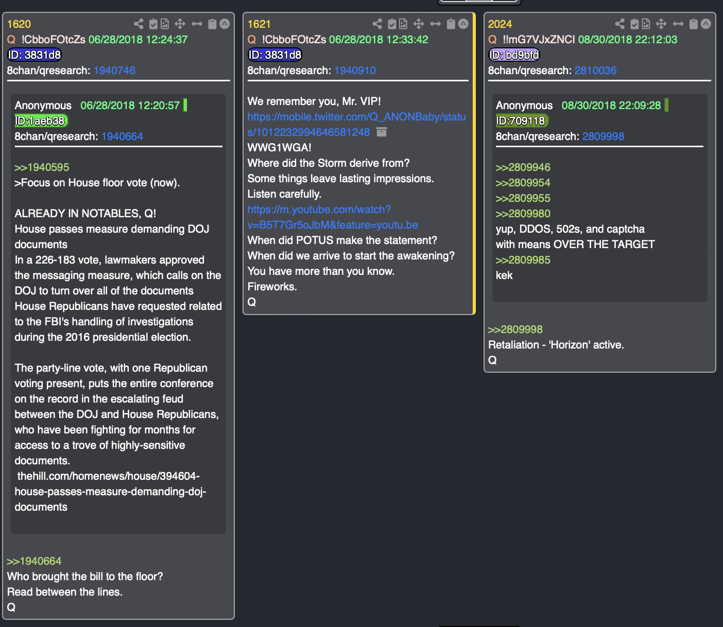Follow reply reference >>2809946

[x=523, y=167]
